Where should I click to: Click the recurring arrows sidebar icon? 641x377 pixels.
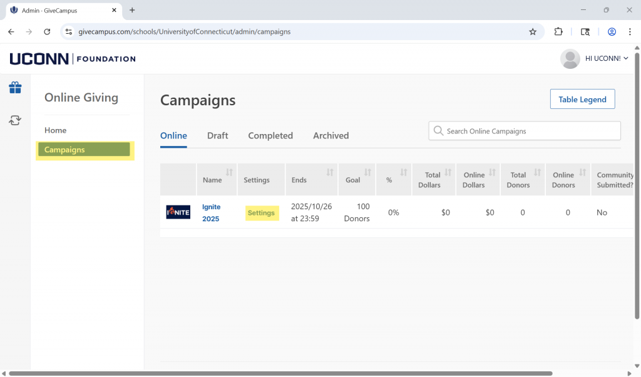pyautogui.click(x=15, y=120)
